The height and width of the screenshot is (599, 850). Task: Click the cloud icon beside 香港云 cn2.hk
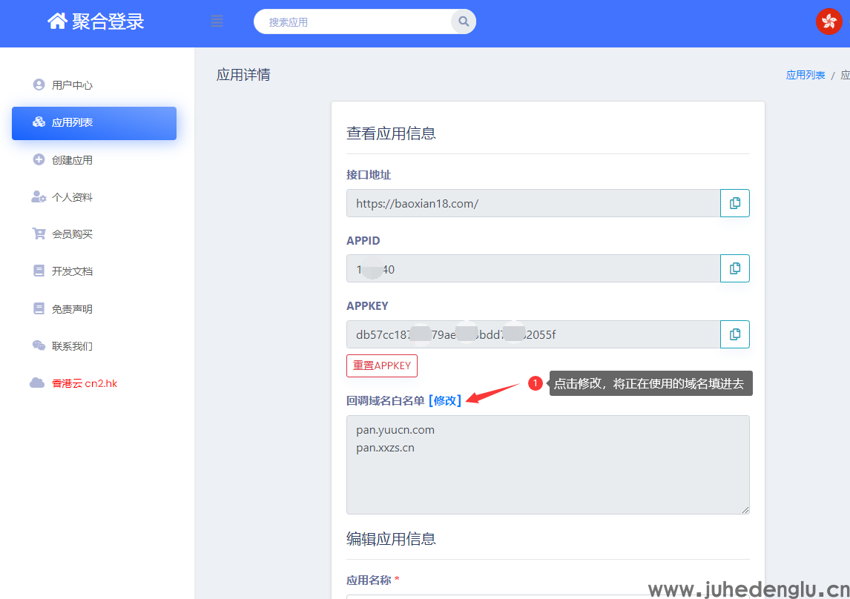point(38,383)
